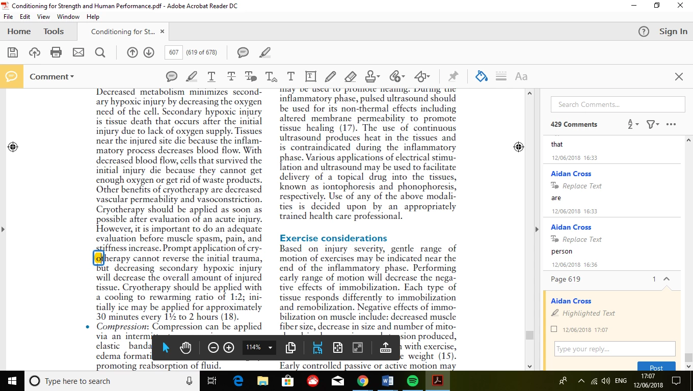Click the email envelope icon
The height and width of the screenshot is (391, 693).
point(78,52)
